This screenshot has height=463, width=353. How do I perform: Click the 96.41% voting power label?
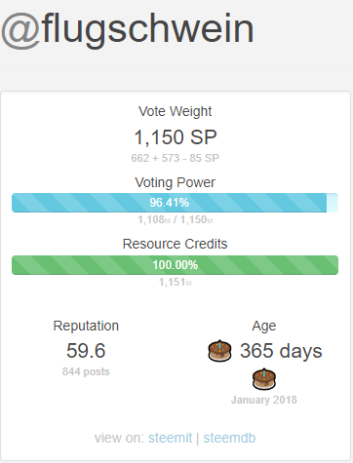(x=170, y=203)
